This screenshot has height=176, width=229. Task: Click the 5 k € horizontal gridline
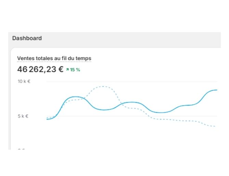(132, 116)
